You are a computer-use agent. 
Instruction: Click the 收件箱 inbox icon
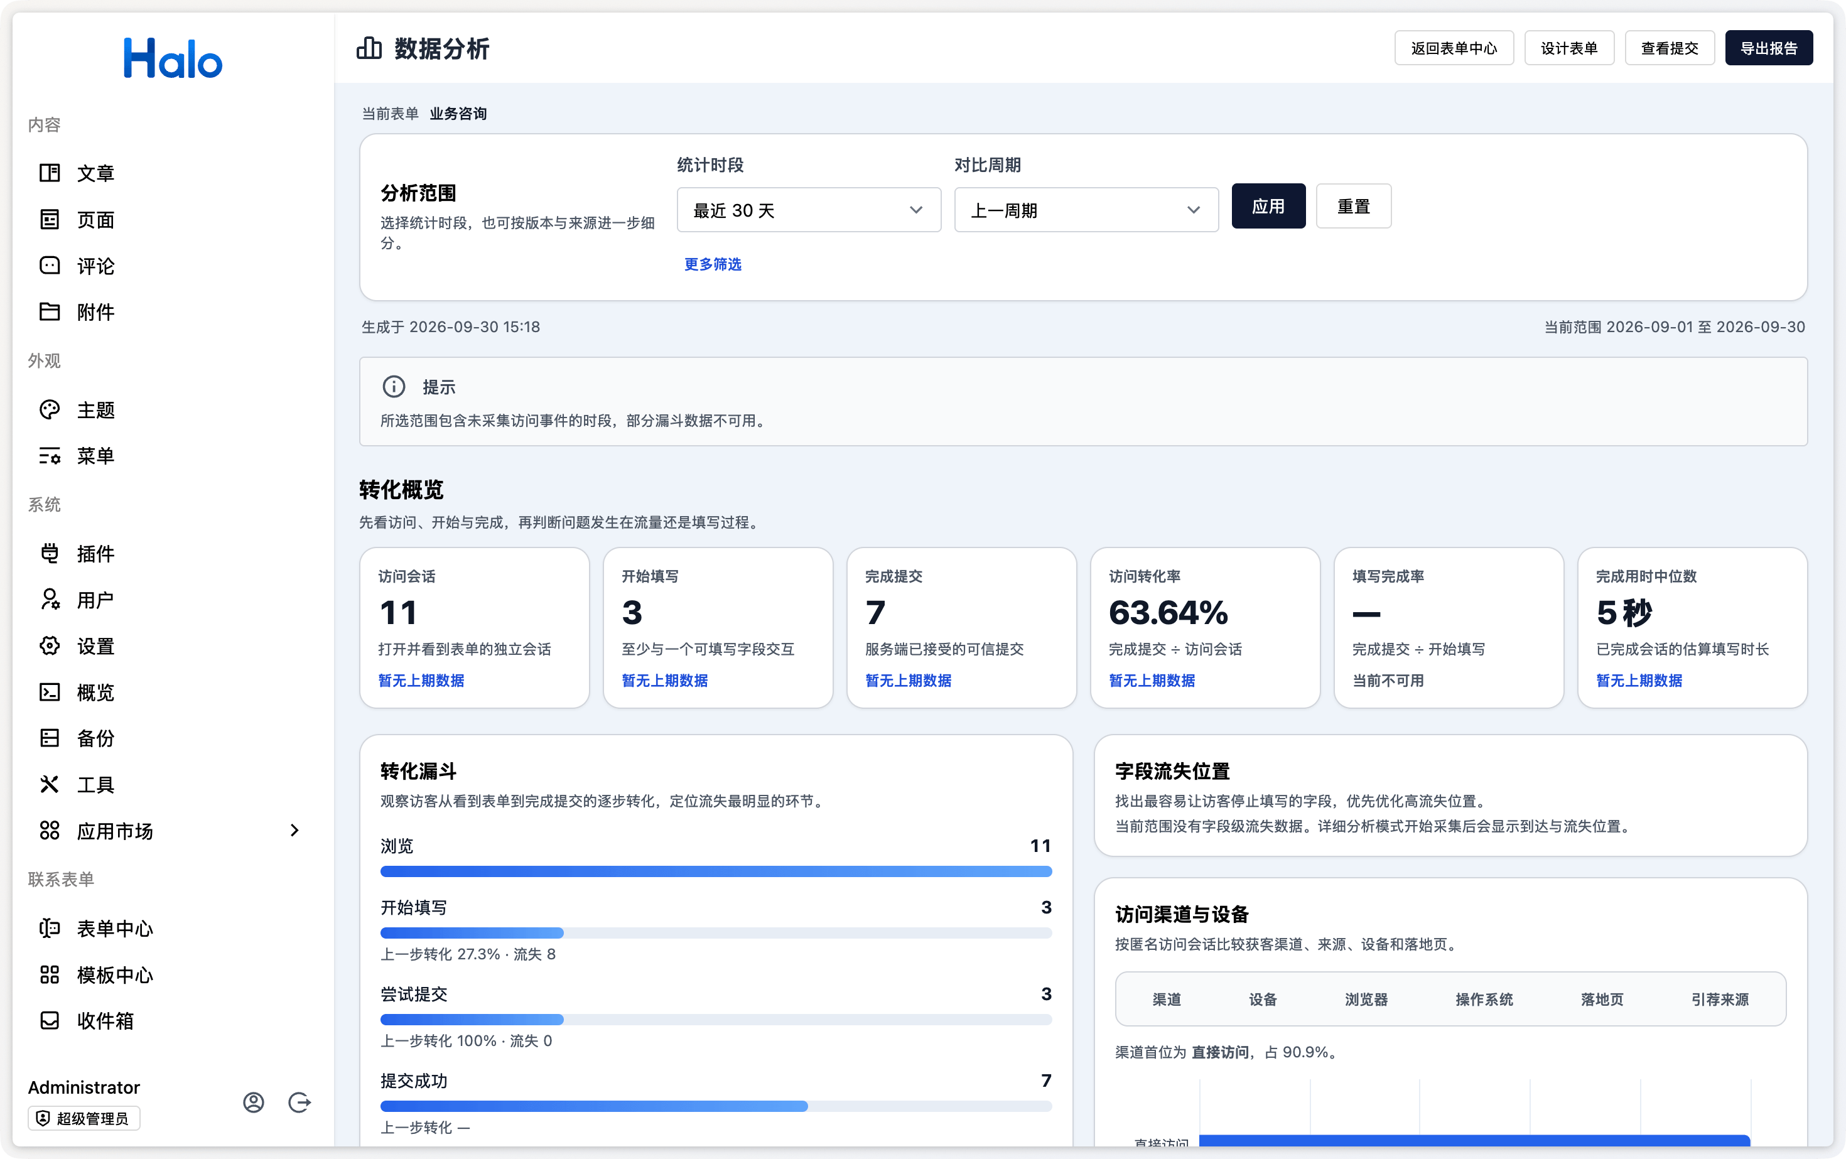point(50,1020)
